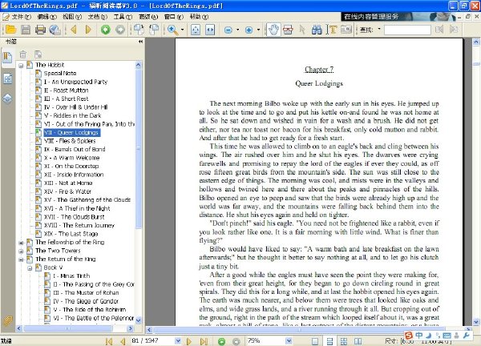Select the Snapshot tool icon
Viewport: 481px width, 346px height.
(x=288, y=30)
